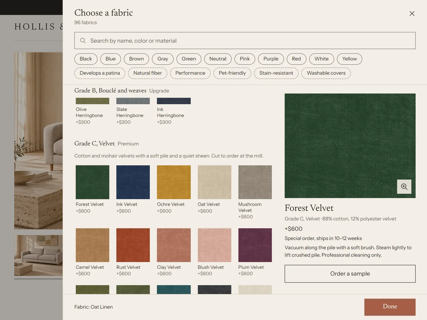Click the Done button
Image resolution: width=427 pixels, height=320 pixels.
click(390, 307)
